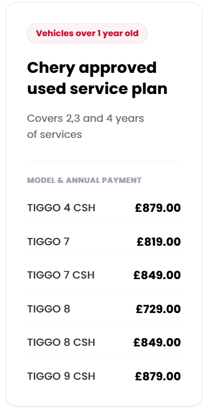Click 'Covers 2,3 and 4 years' description text
Viewport: 209px width, 412px height.
pos(85,118)
